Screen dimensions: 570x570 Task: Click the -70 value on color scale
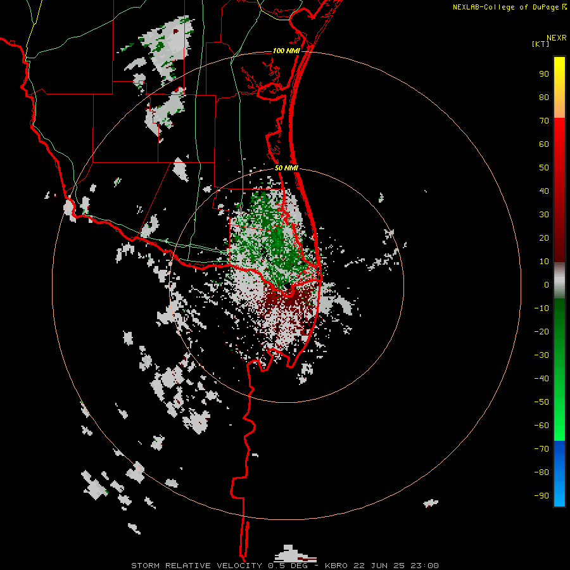pos(541,449)
